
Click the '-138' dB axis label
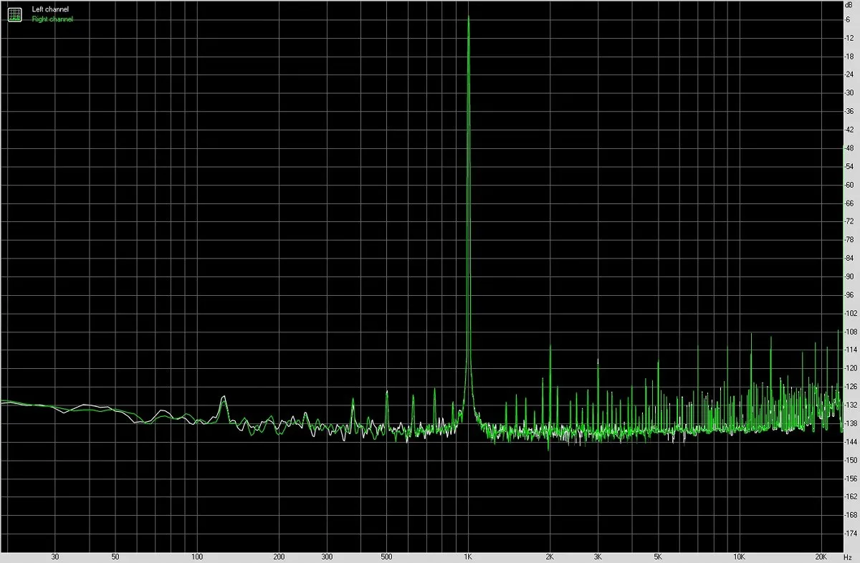point(851,423)
